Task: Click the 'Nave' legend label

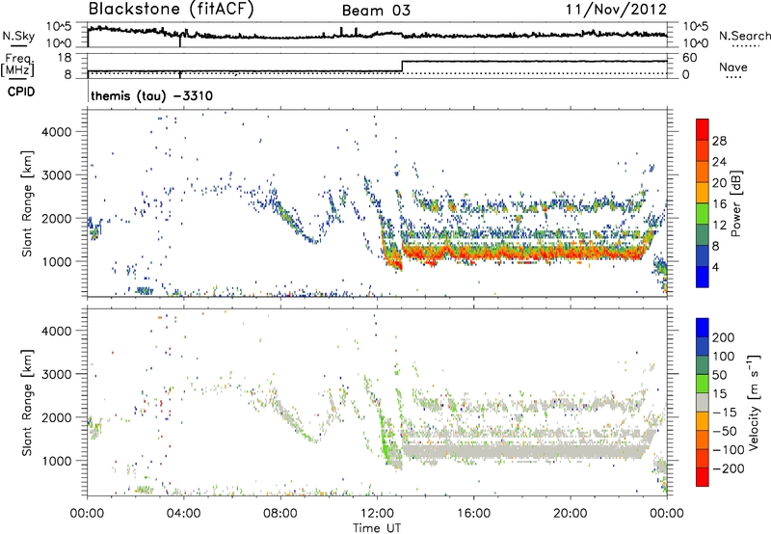Action: [732, 67]
